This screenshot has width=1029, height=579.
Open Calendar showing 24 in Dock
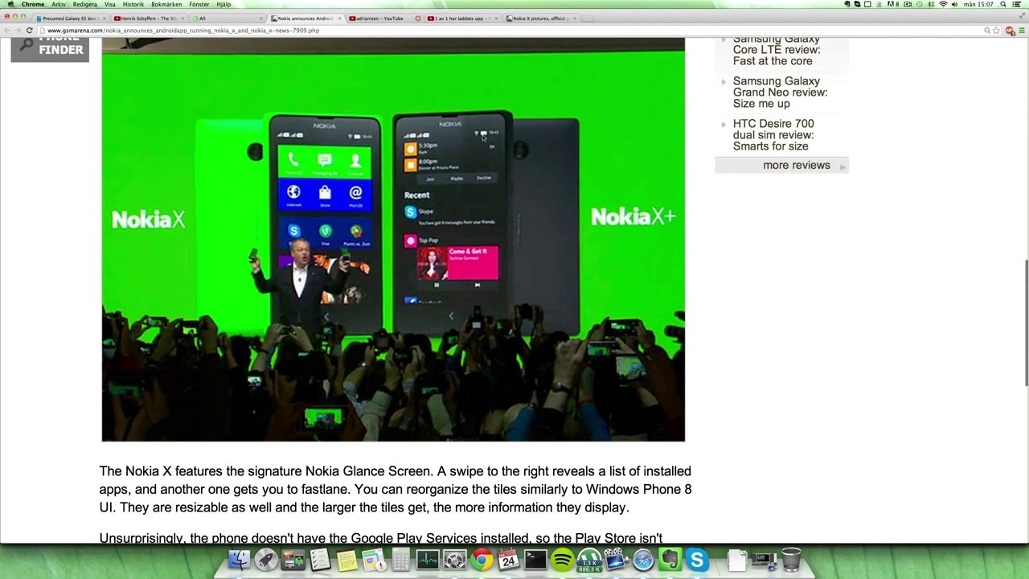(x=509, y=560)
